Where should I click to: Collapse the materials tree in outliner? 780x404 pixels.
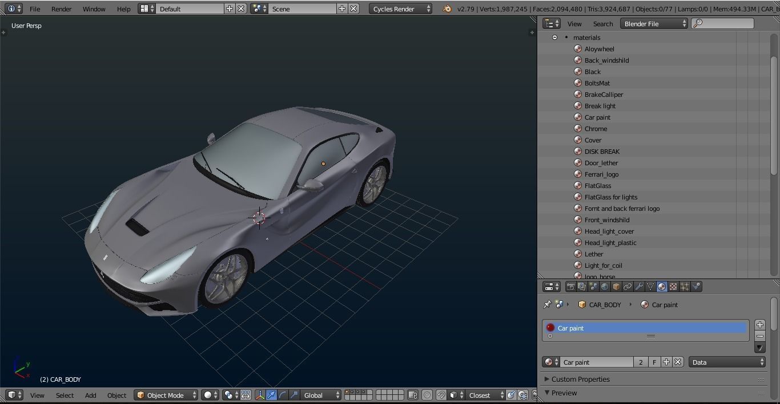tap(554, 37)
